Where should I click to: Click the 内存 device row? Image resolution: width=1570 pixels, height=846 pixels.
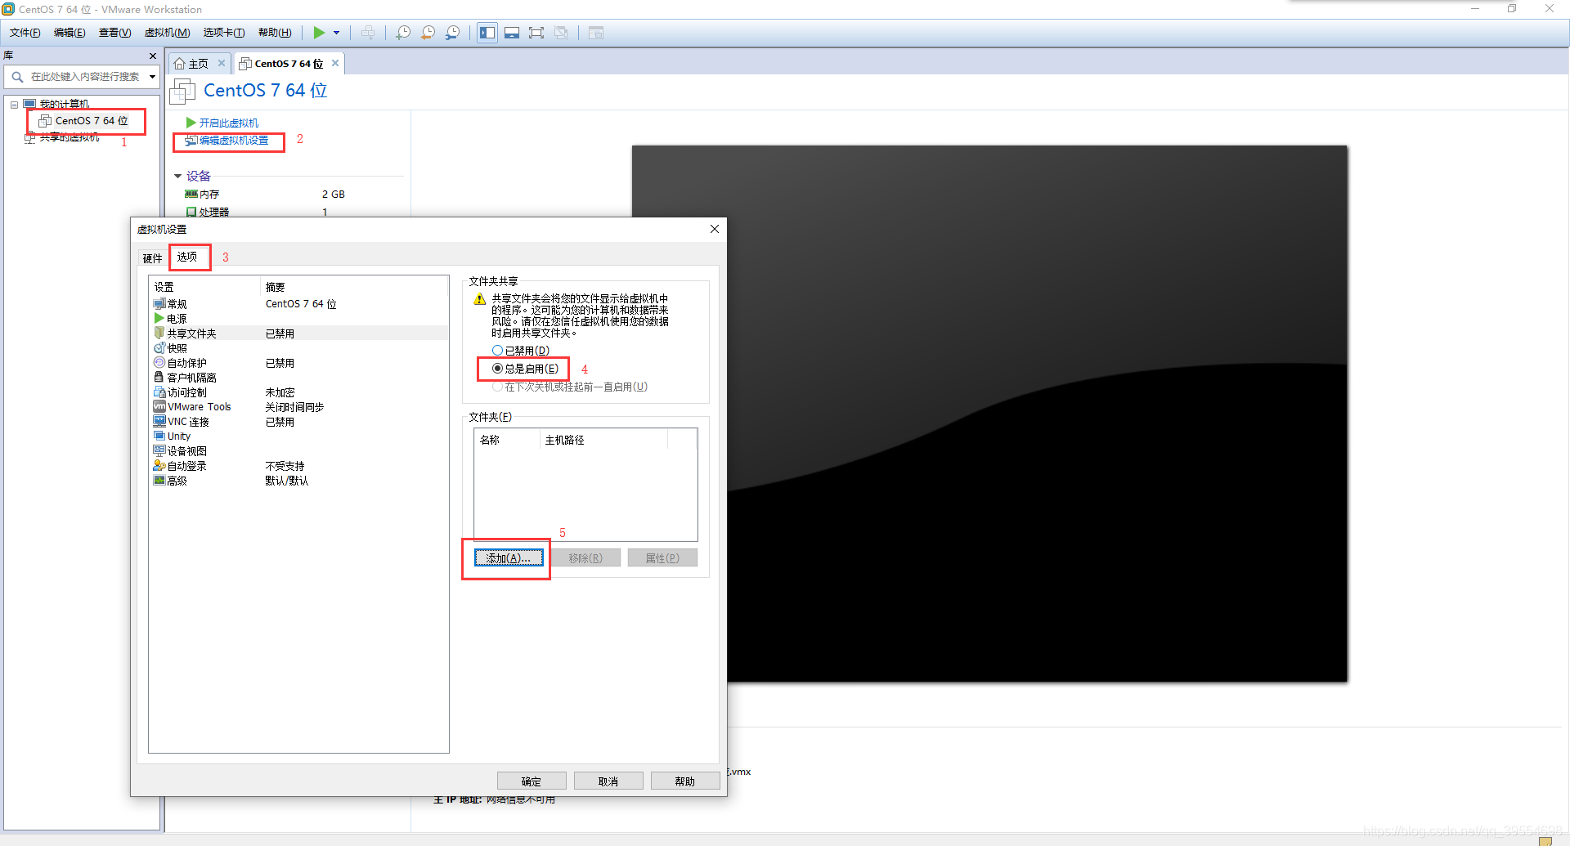pos(265,195)
